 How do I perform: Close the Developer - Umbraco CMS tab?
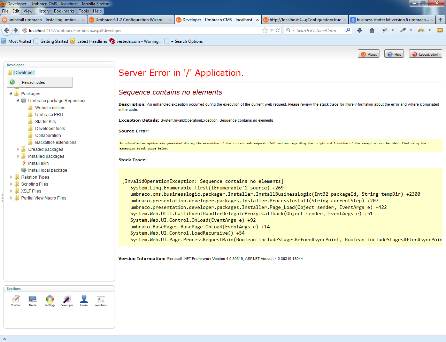(257, 20)
